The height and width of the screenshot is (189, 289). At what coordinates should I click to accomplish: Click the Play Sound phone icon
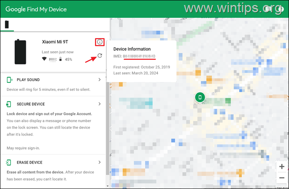[x=9, y=80]
